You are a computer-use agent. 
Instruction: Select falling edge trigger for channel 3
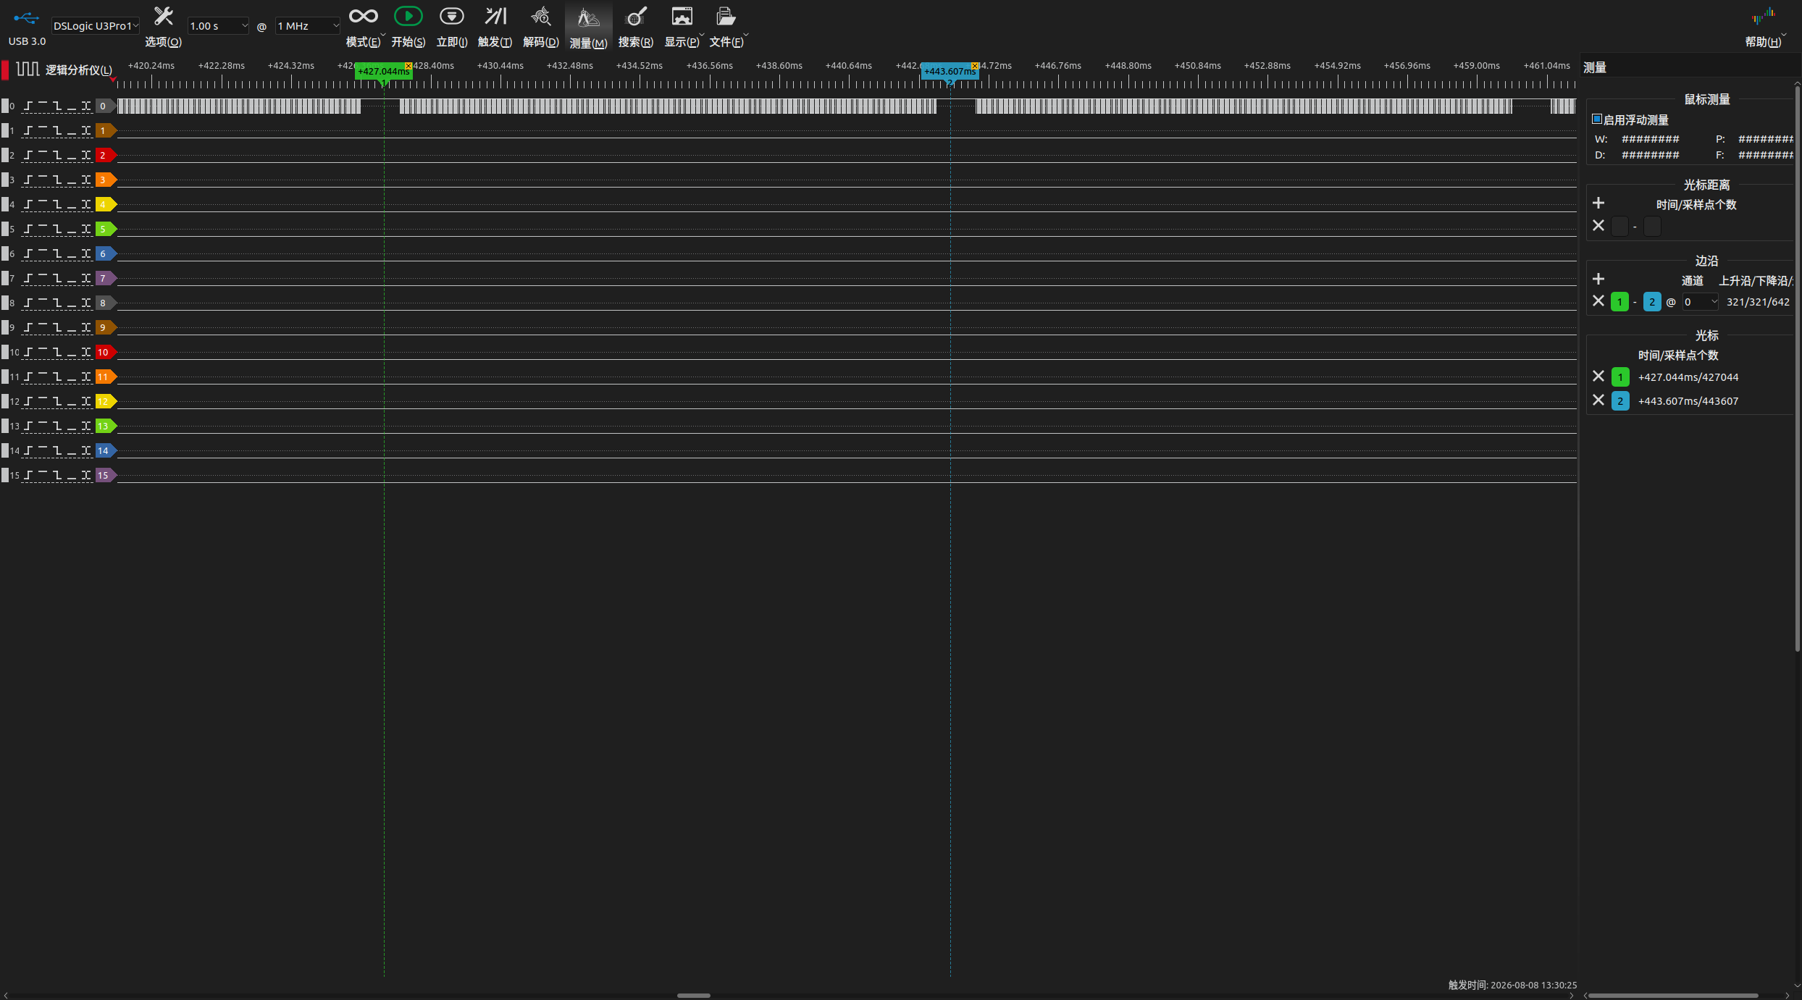pyautogui.click(x=57, y=180)
